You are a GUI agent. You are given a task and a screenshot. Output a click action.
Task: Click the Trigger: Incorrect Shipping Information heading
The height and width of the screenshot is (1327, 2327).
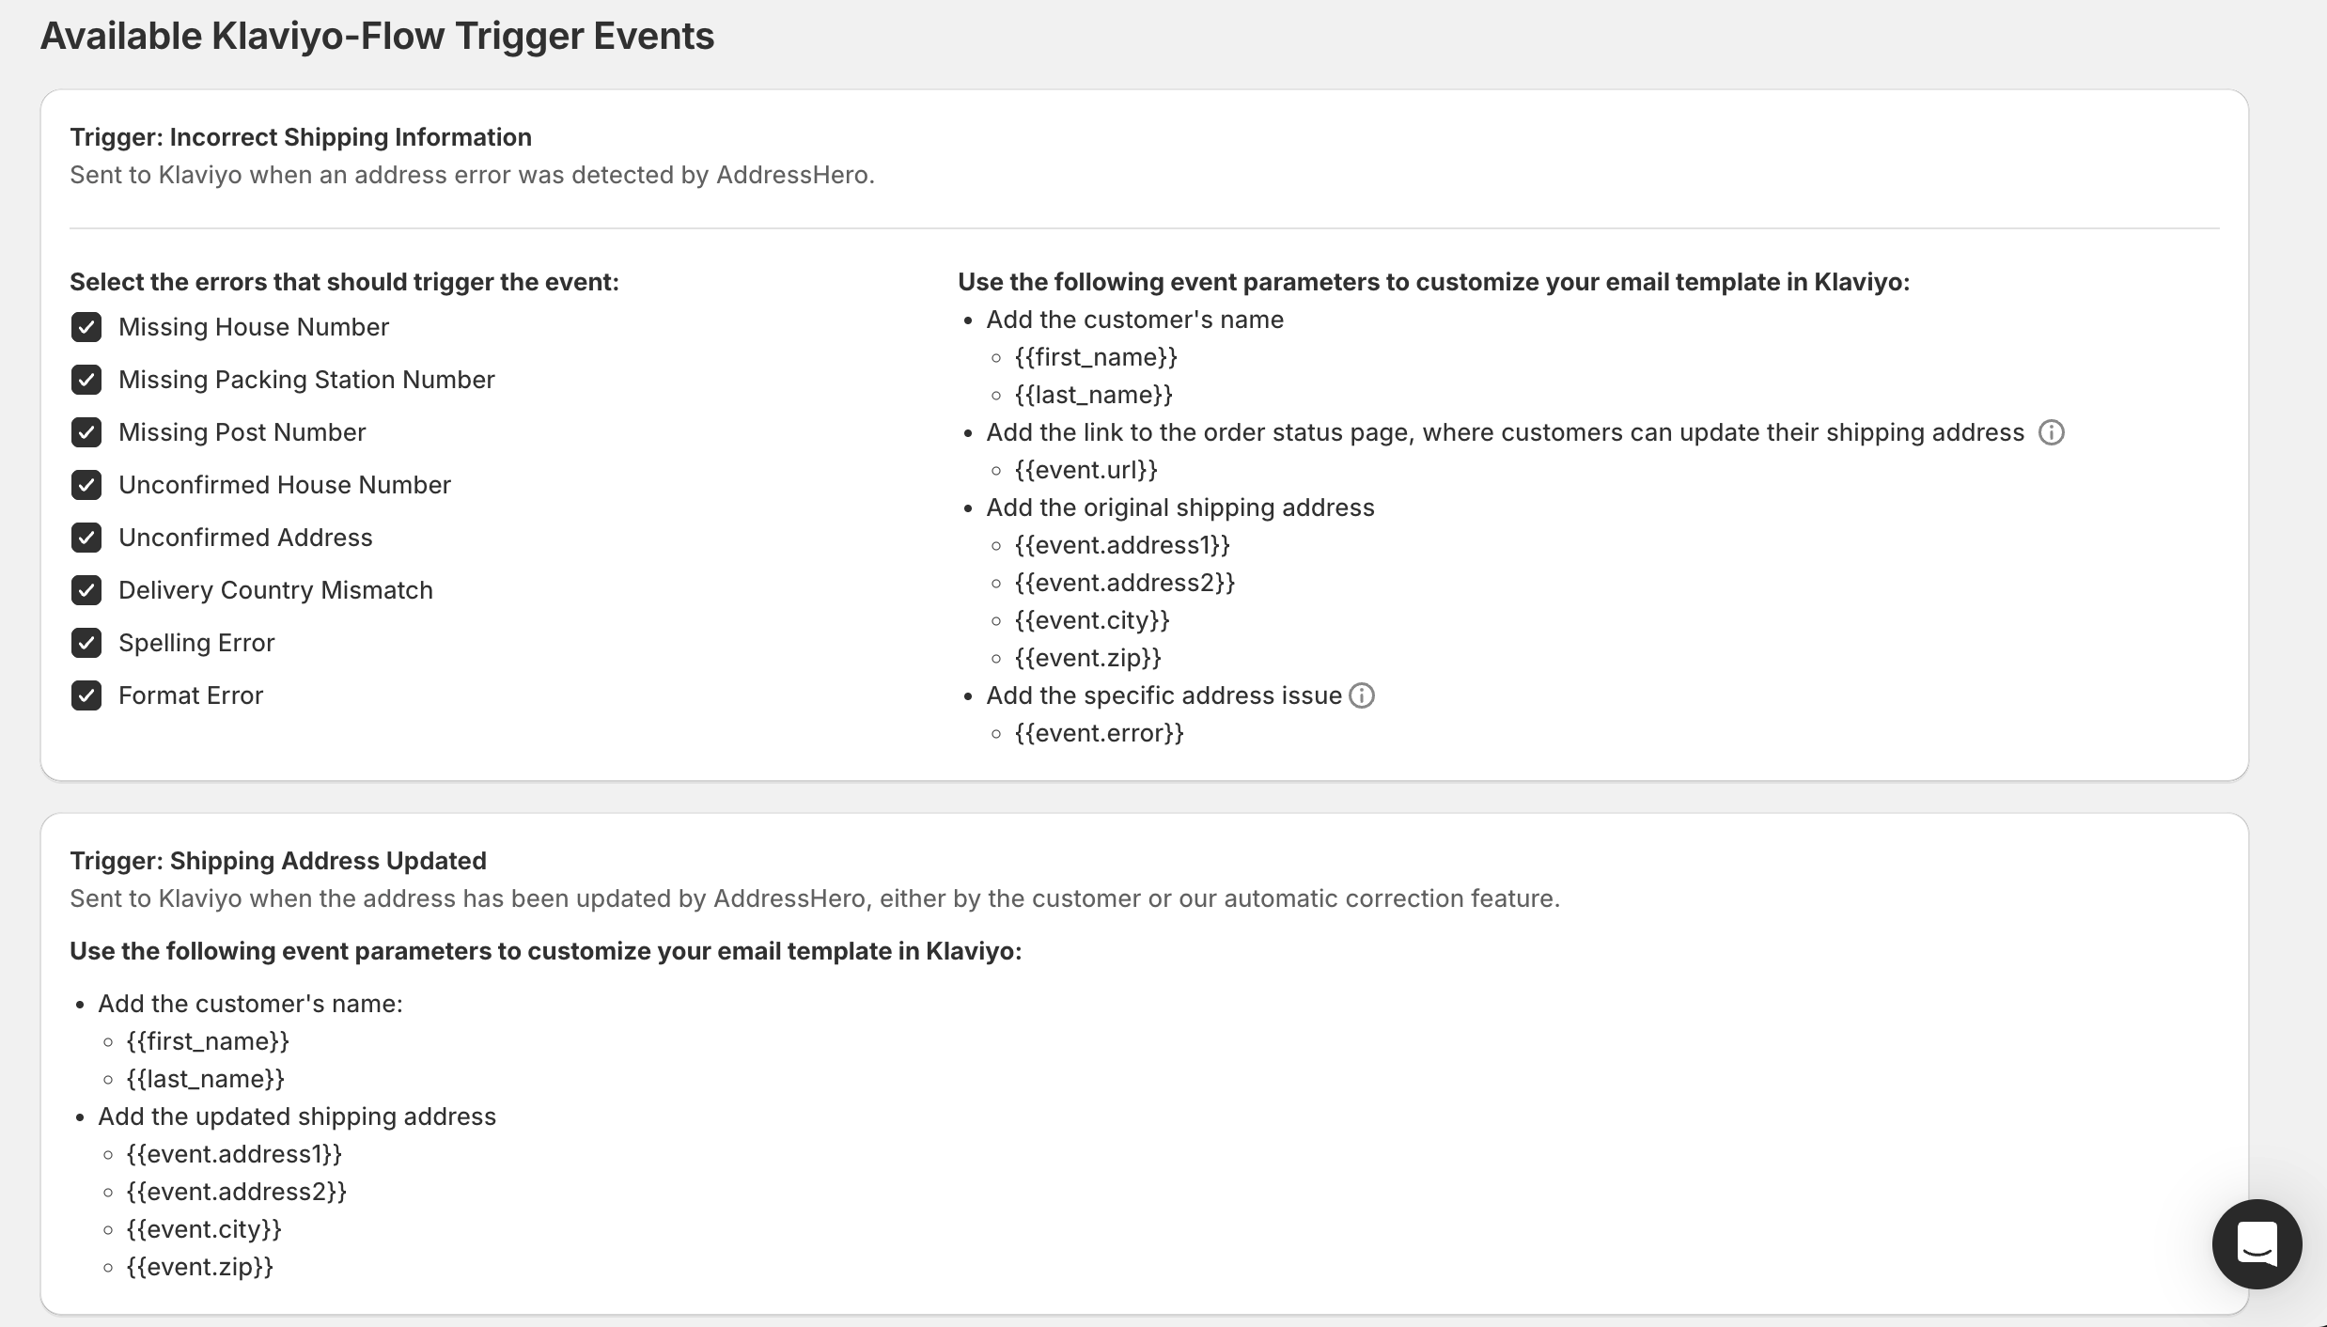(301, 137)
